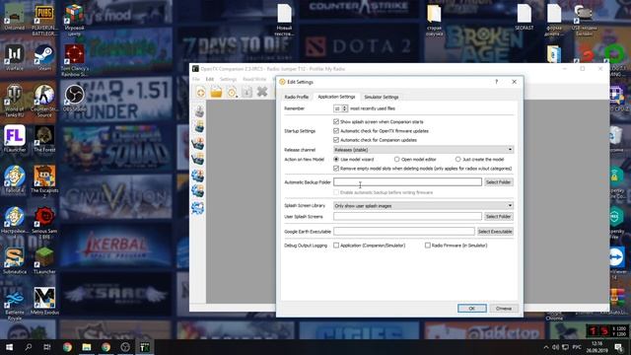The height and width of the screenshot is (355, 631).
Task: Select the Subnautica desktop icon
Action: pyautogui.click(x=15, y=260)
